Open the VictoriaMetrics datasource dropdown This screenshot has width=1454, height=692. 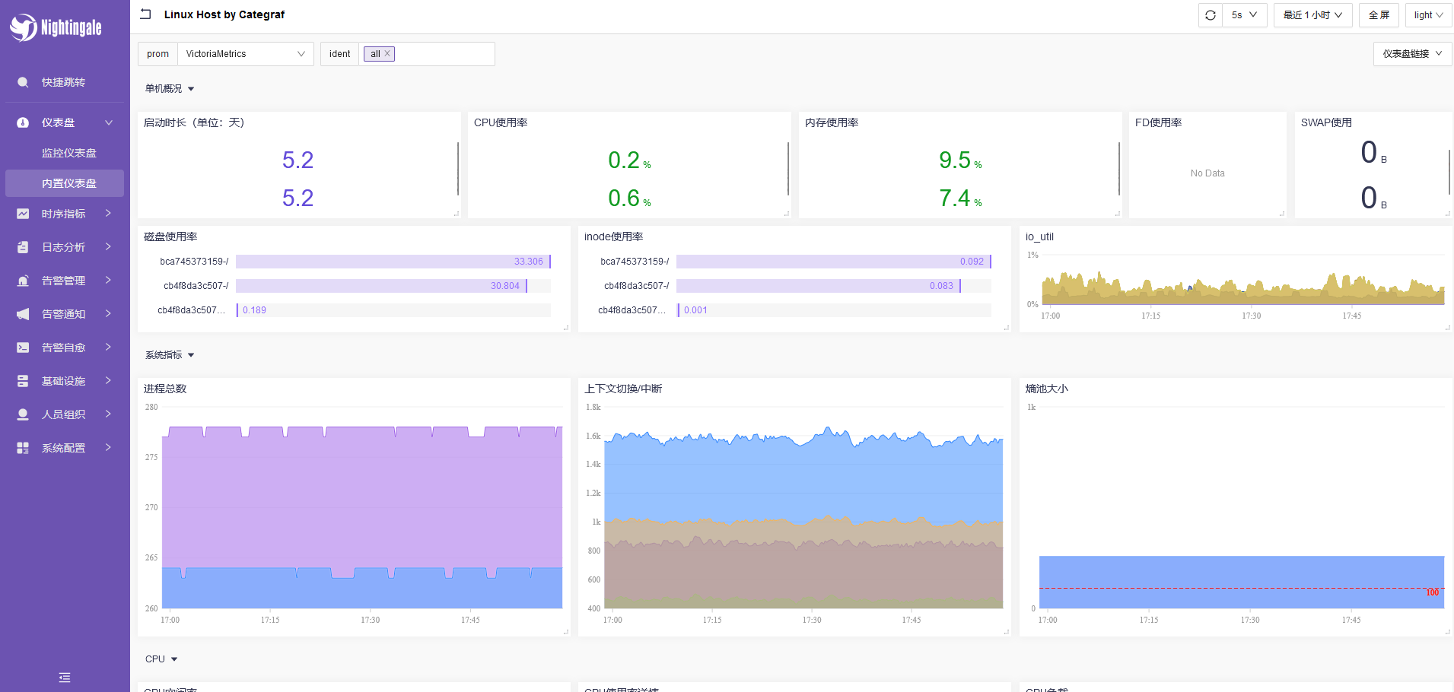coord(245,54)
